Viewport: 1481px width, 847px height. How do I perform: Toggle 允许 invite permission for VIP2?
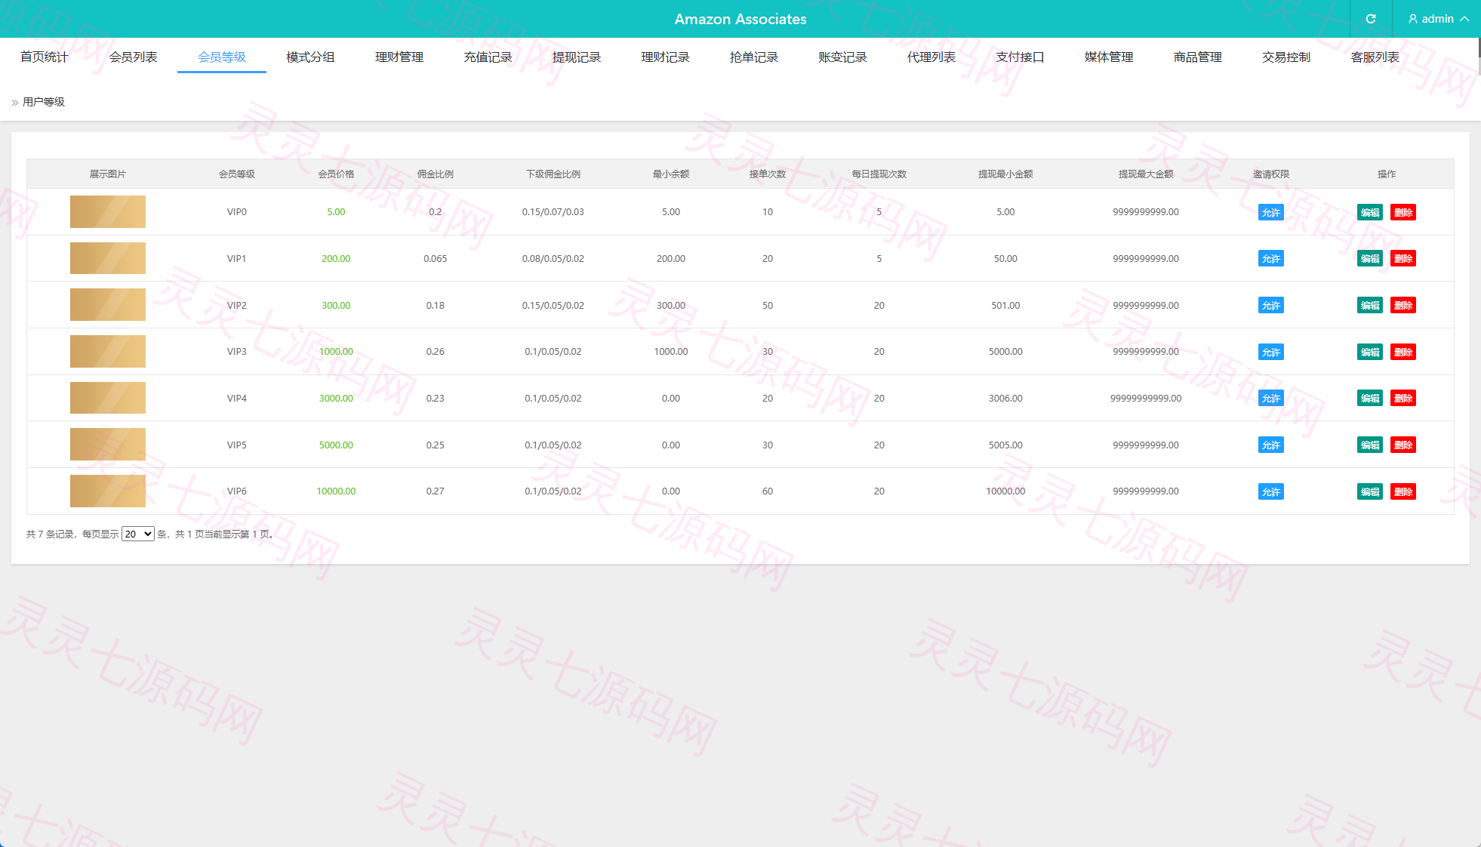click(x=1271, y=305)
